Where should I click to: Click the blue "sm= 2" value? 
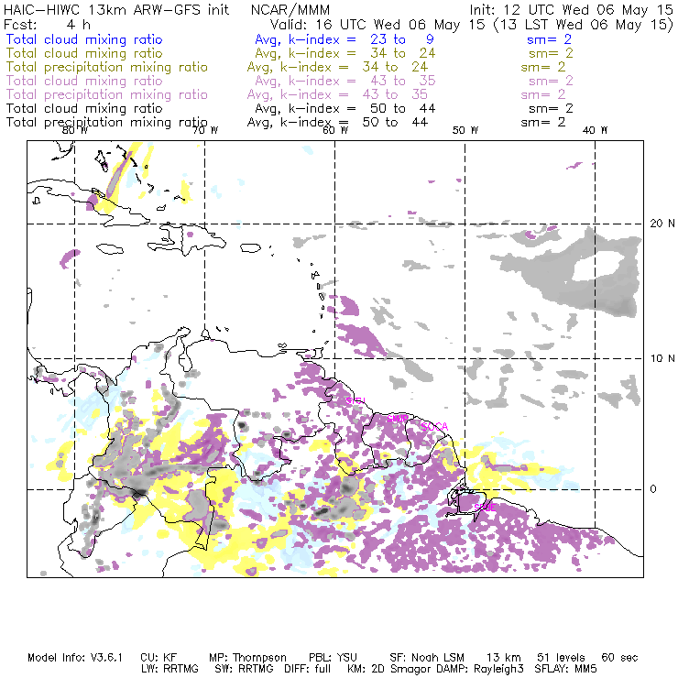click(x=549, y=39)
